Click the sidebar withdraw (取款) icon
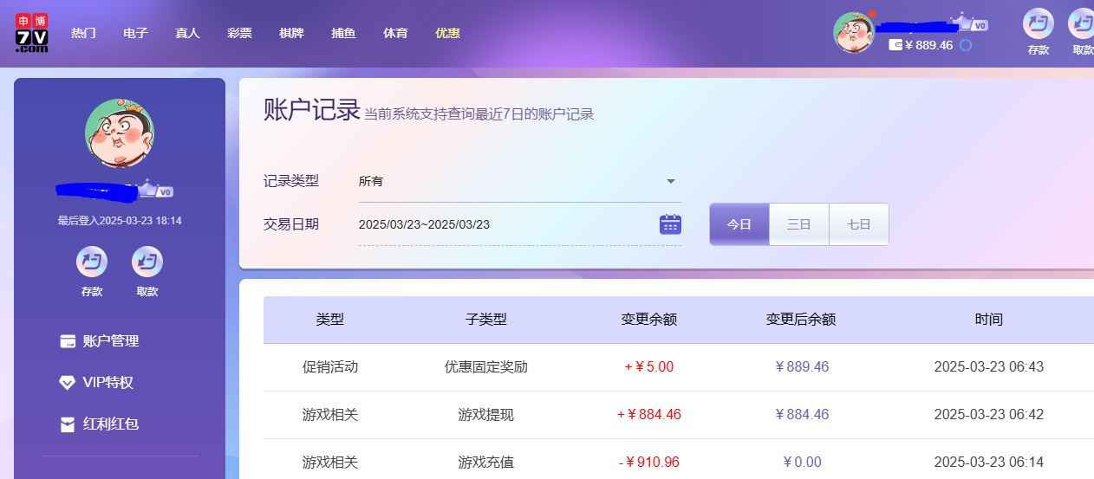This screenshot has height=479, width=1094. pos(147,262)
